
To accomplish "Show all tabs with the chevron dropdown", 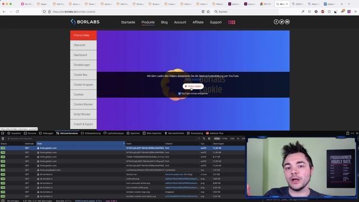I will (349, 4).
